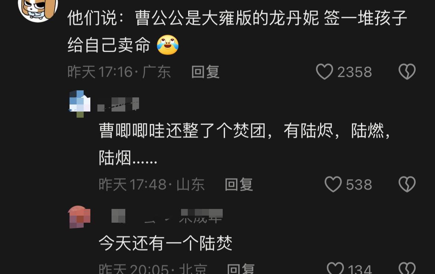The height and width of the screenshot is (274, 435).
Task: Reply to the Guangdong 17:16 comment
Action: [205, 72]
